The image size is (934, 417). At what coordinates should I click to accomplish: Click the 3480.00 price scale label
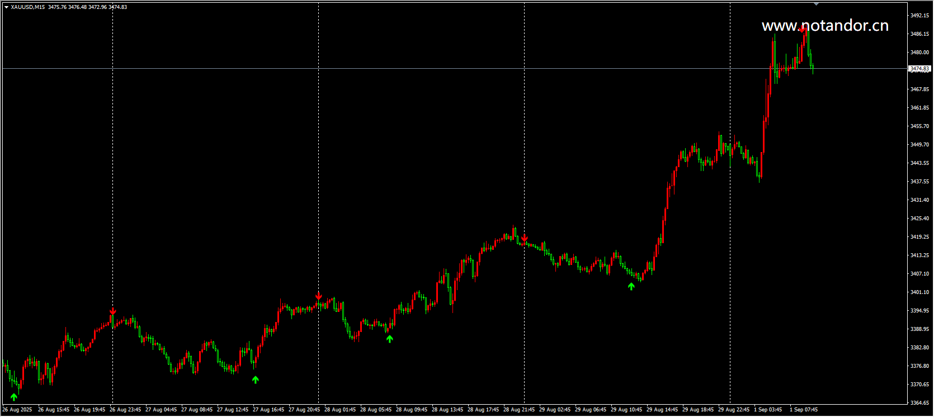point(919,53)
